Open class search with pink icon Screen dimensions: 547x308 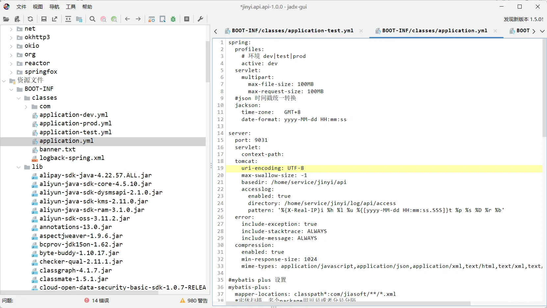coord(103,19)
